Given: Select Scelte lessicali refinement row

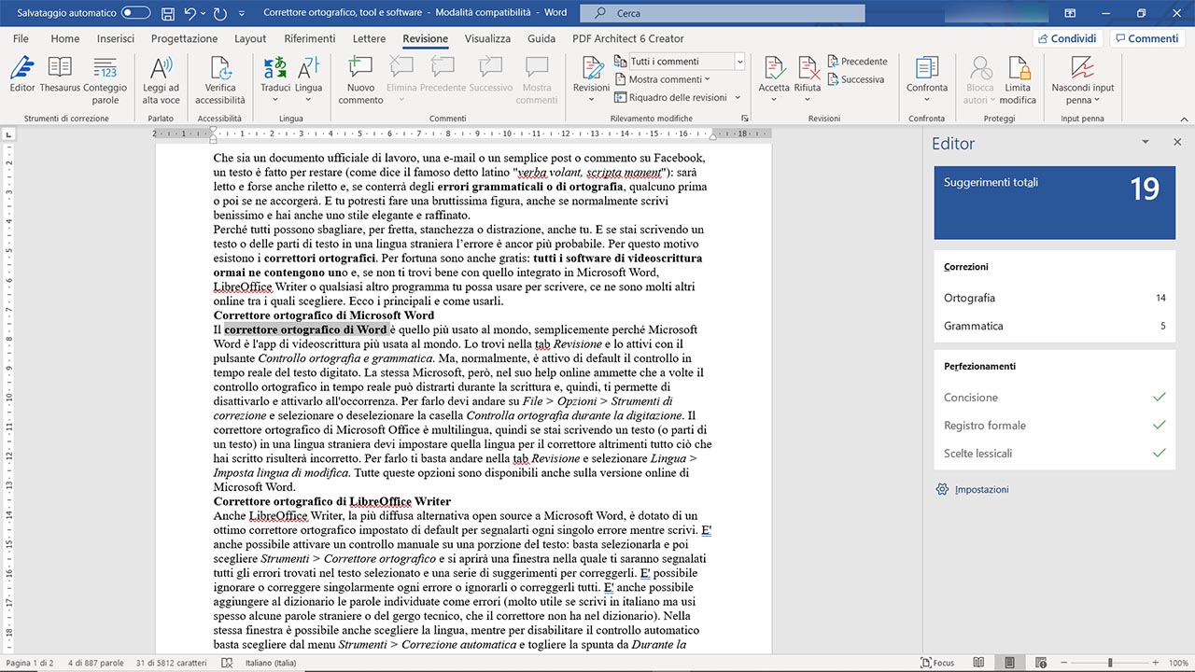Looking at the screenshot, I should point(1055,453).
